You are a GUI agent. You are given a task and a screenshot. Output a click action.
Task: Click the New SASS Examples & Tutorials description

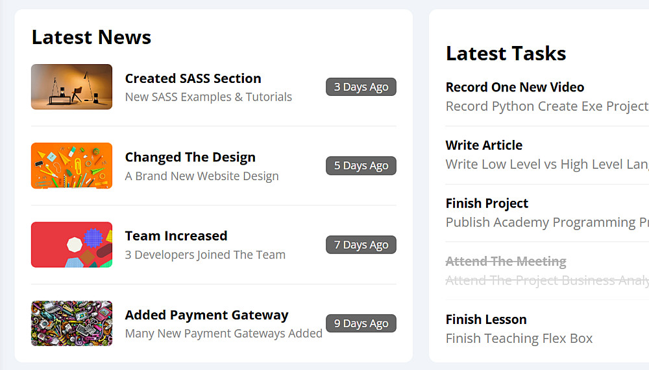[x=208, y=97]
